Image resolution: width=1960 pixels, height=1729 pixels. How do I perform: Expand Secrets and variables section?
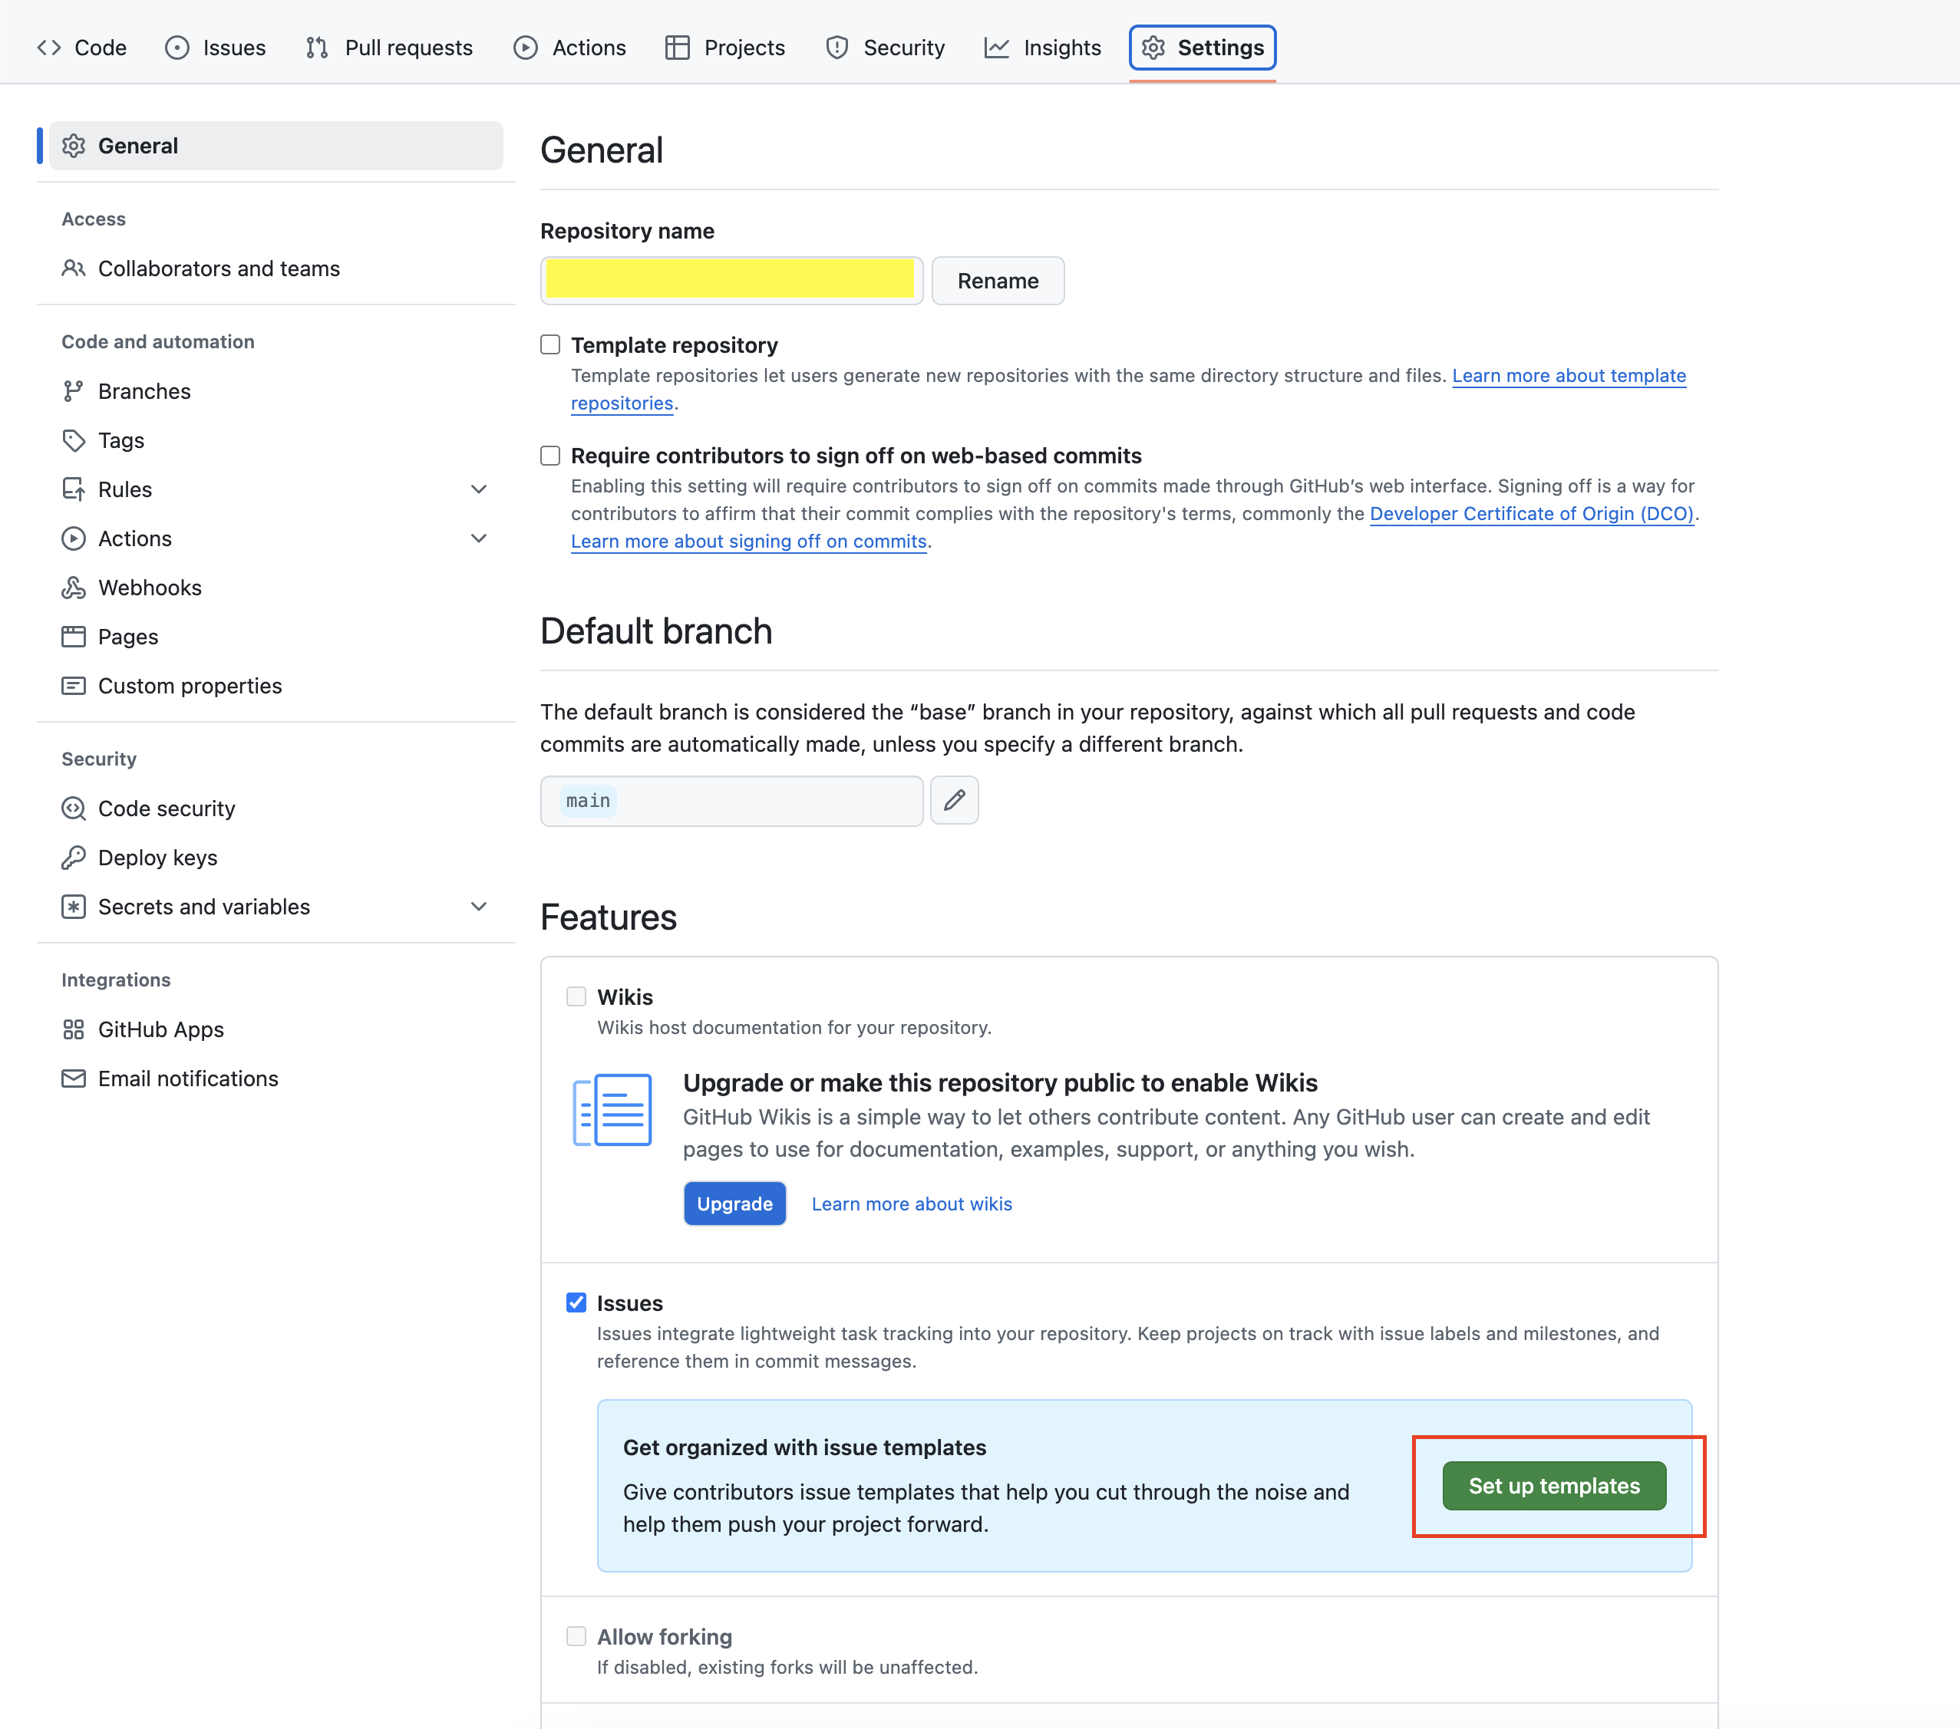(x=479, y=906)
